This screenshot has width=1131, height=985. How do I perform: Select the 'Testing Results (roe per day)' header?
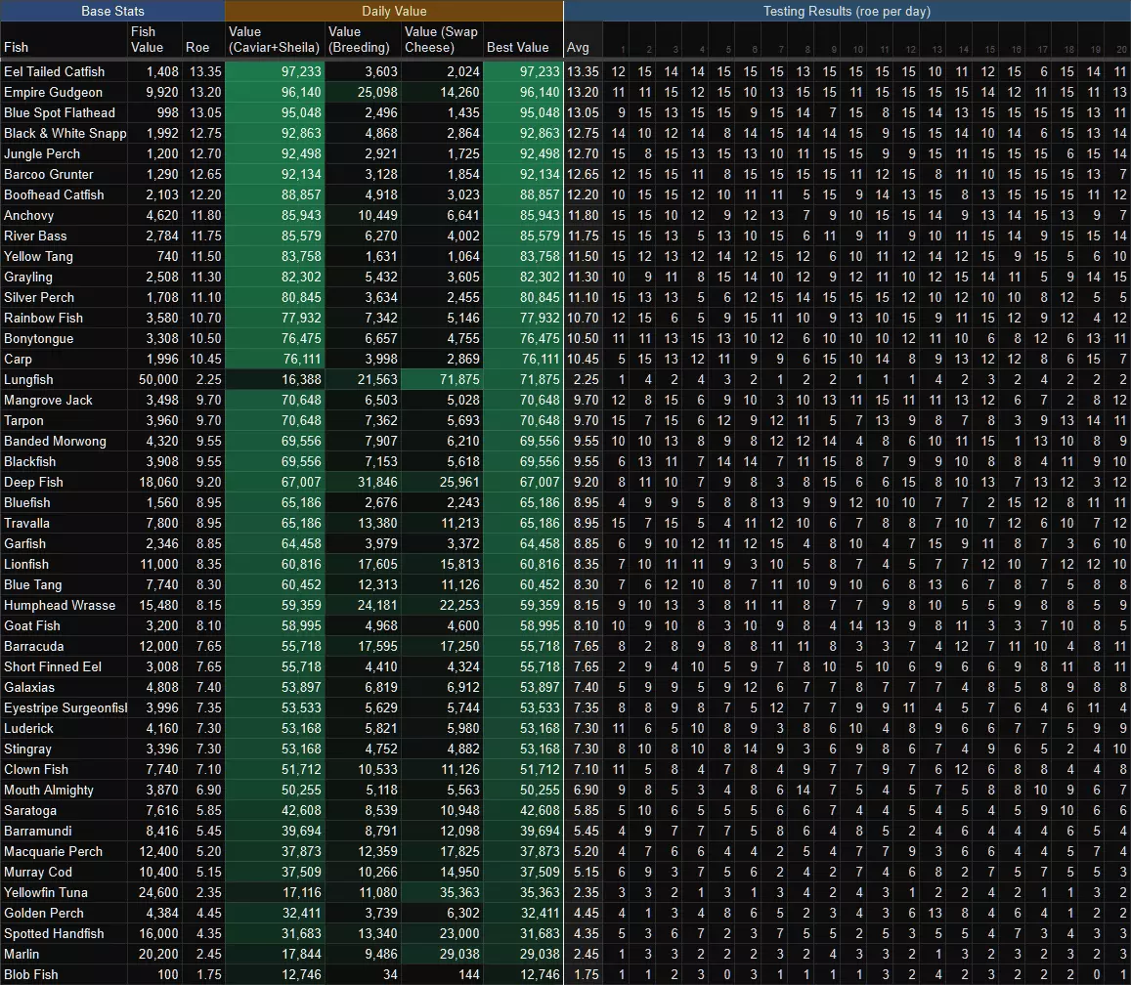tap(847, 11)
